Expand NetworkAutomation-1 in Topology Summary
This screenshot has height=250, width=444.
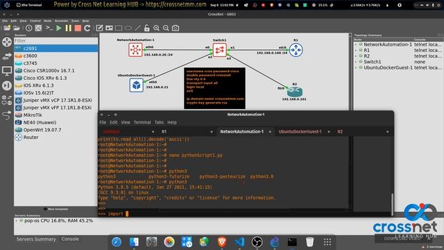pos(356,44)
